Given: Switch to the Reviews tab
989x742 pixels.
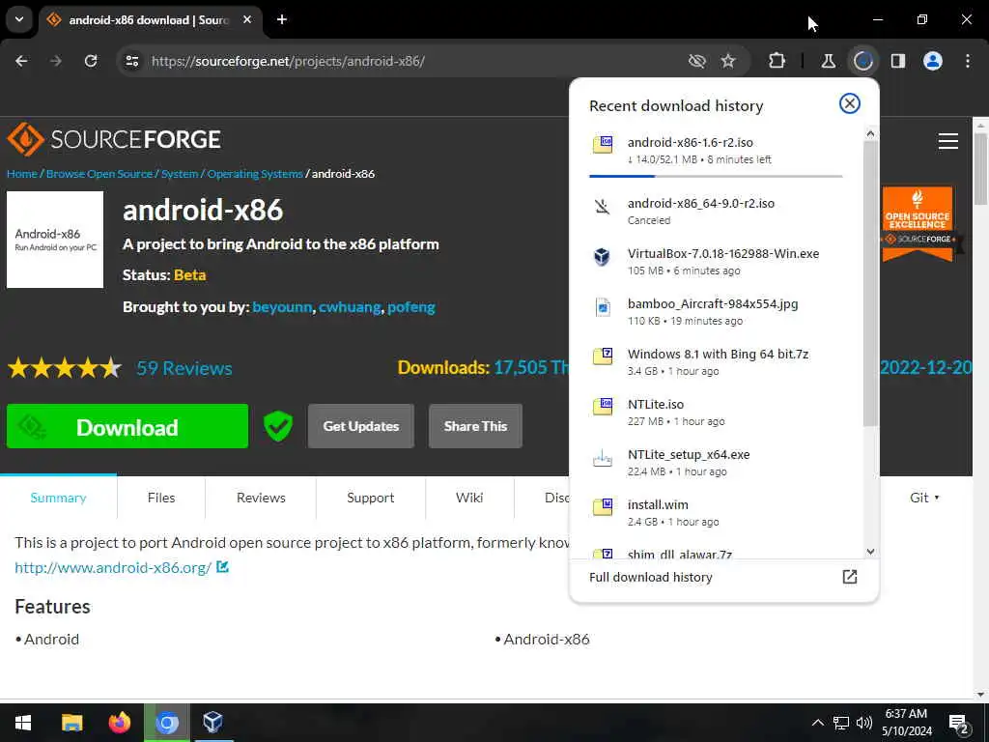Looking at the screenshot, I should coord(261,498).
